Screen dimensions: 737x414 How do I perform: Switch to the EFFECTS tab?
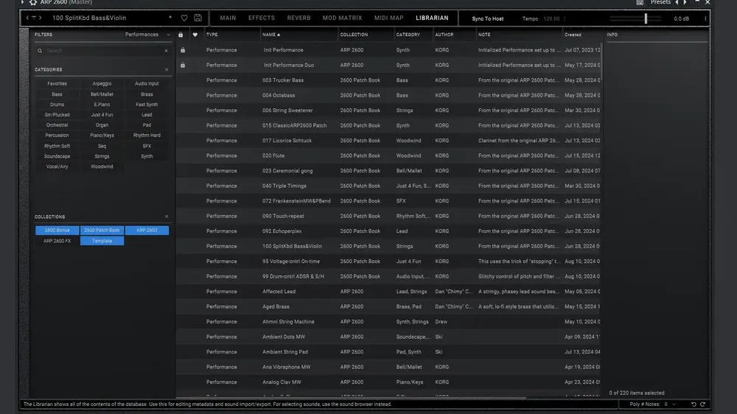(x=262, y=18)
